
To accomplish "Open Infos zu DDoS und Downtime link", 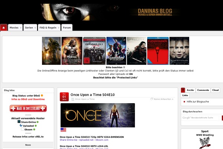I will coord(28,99).
